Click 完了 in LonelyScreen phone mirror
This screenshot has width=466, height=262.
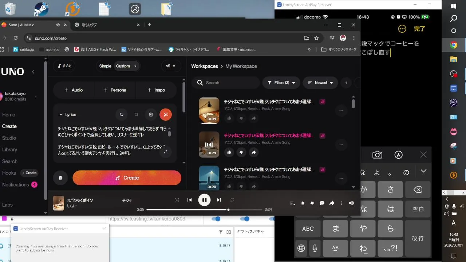(419, 29)
